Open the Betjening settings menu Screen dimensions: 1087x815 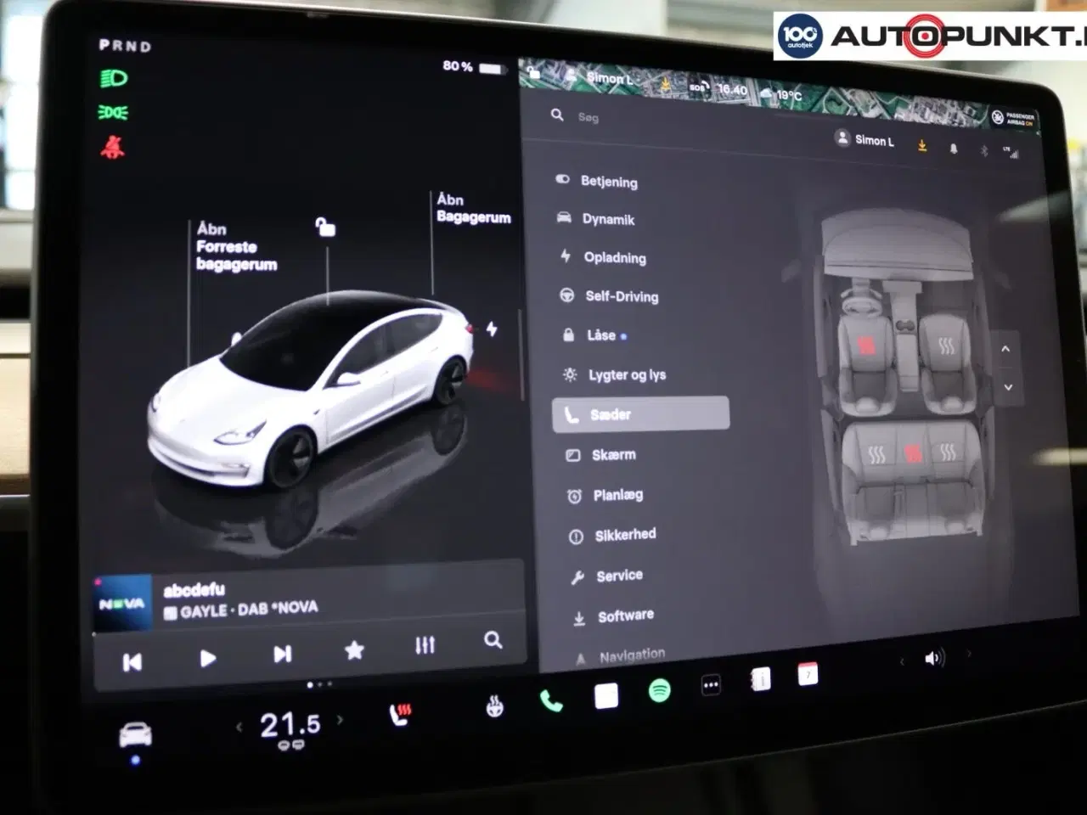[597, 181]
